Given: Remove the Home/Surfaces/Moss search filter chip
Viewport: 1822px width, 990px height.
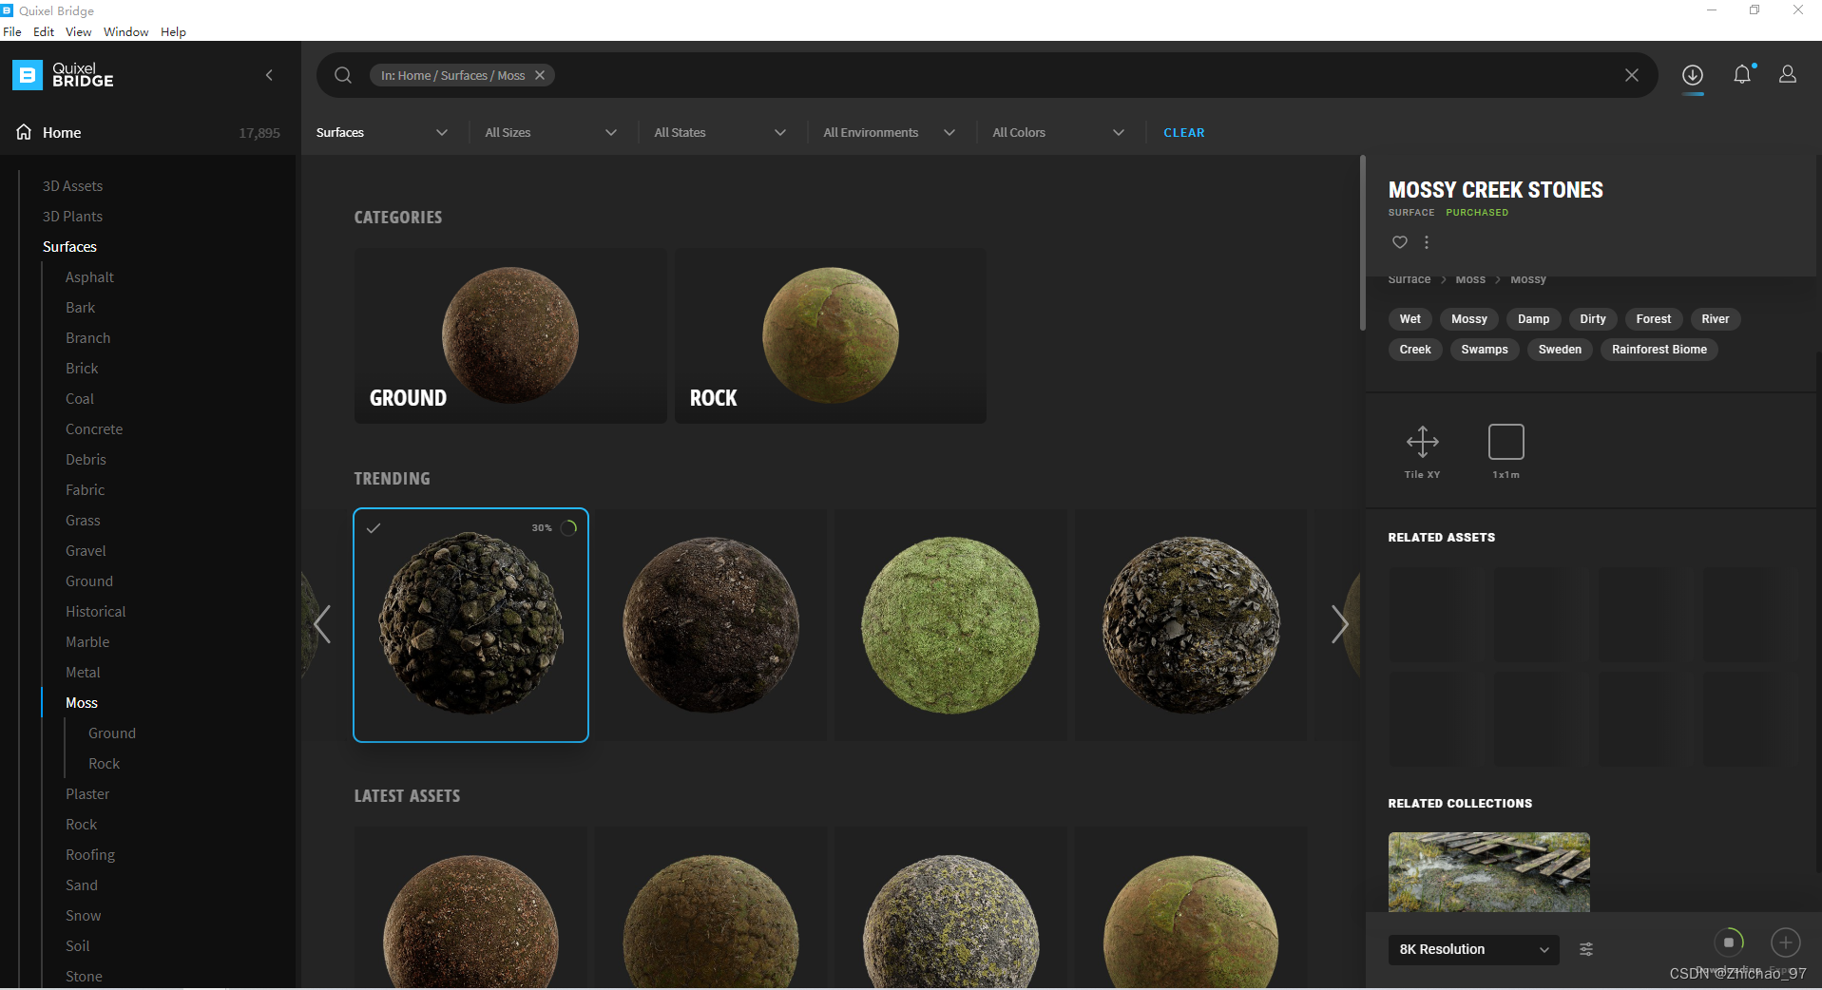Looking at the screenshot, I should (x=540, y=75).
